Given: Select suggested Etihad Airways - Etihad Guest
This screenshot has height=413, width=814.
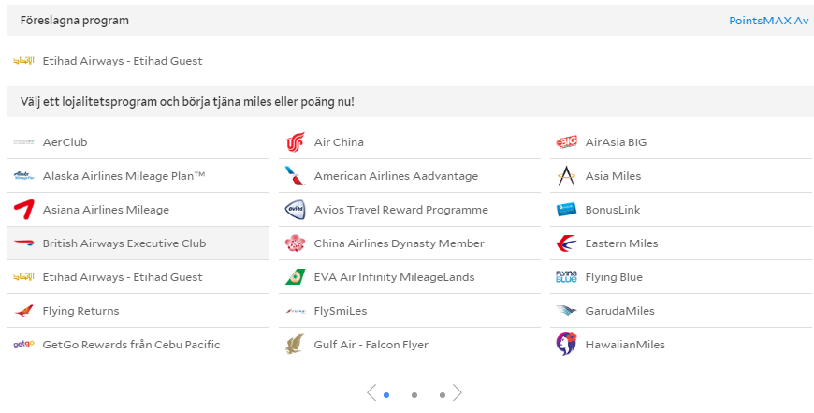Looking at the screenshot, I should click(x=122, y=61).
